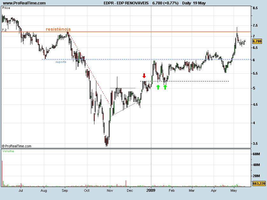Click the yellow 663,220 volume tag
Viewport: 267px width, 200px height.
[259, 183]
